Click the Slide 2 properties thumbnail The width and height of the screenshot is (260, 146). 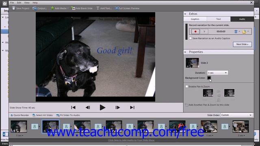pos(192,63)
